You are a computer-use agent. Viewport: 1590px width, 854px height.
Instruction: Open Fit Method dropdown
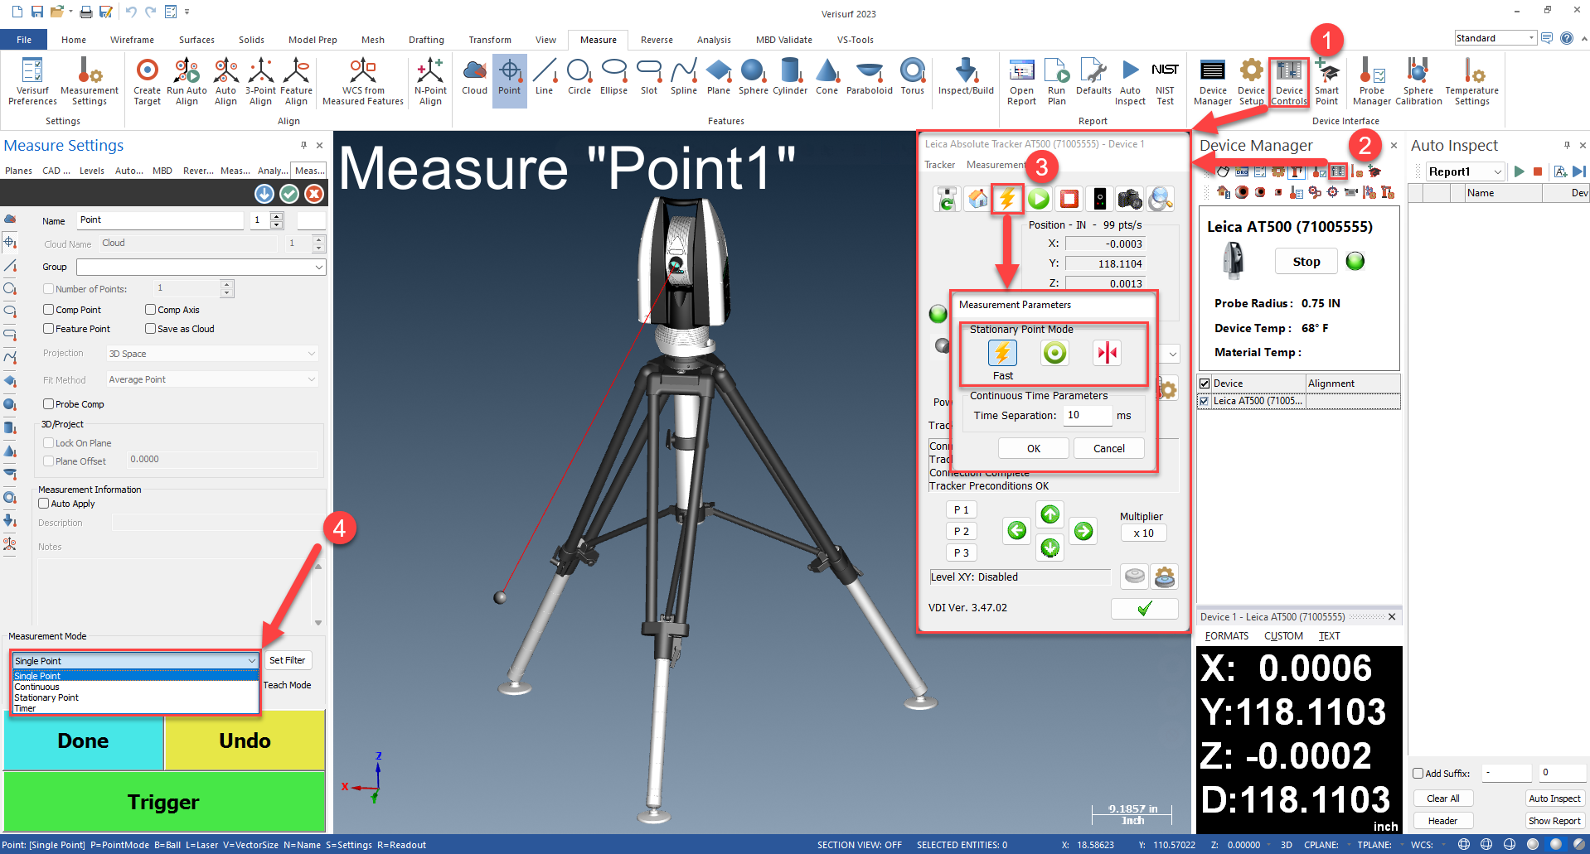pyautogui.click(x=212, y=379)
